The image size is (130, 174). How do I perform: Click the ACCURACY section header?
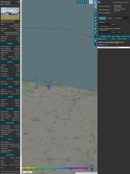[x=10, y=155]
